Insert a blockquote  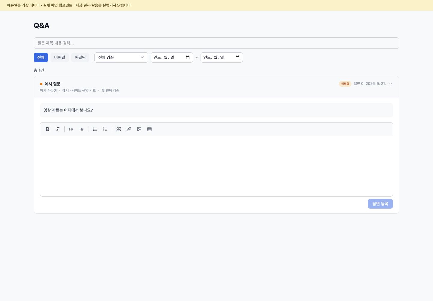point(119,129)
